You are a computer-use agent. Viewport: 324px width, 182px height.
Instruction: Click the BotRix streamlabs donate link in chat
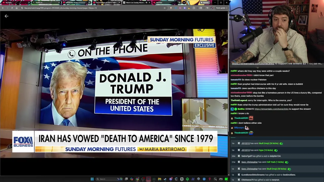pyautogui.click(x=271, y=109)
